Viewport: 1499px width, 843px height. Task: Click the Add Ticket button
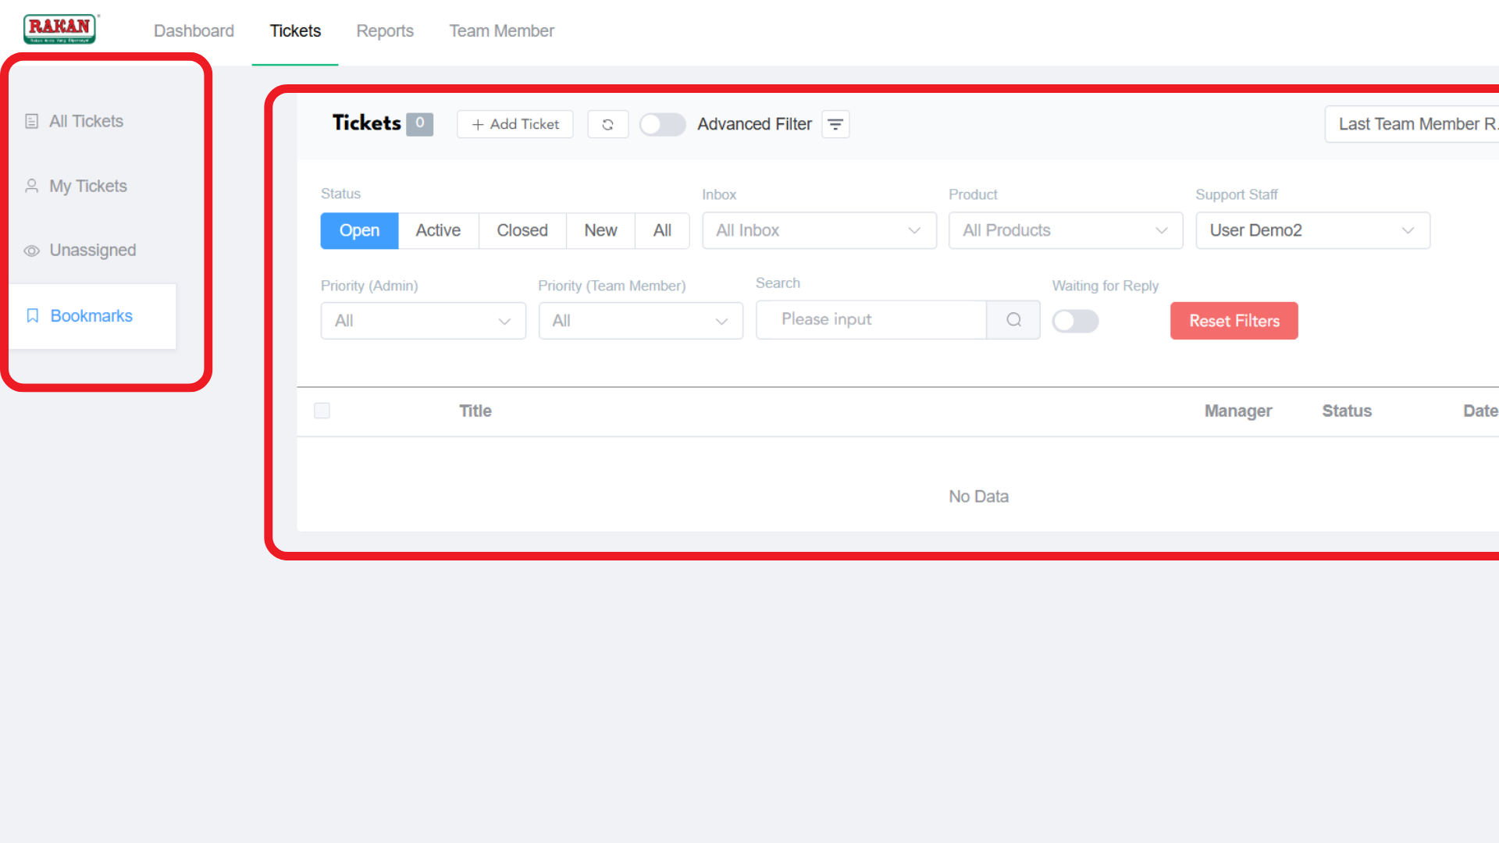515,124
